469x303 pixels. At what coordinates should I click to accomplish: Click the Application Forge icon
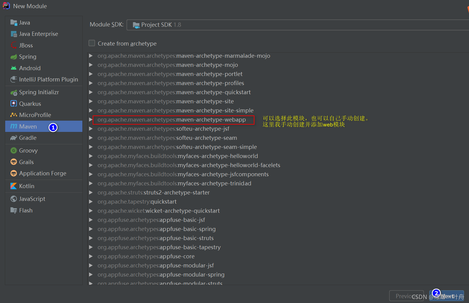tap(14, 173)
